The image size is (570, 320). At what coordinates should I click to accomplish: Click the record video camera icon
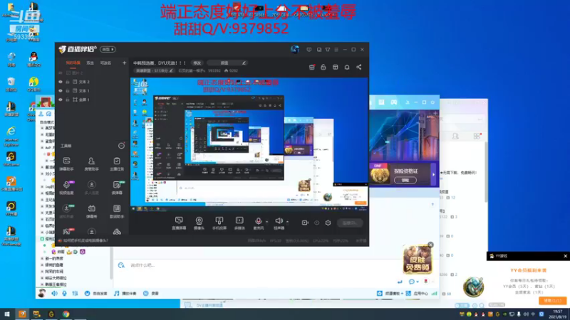305,223
